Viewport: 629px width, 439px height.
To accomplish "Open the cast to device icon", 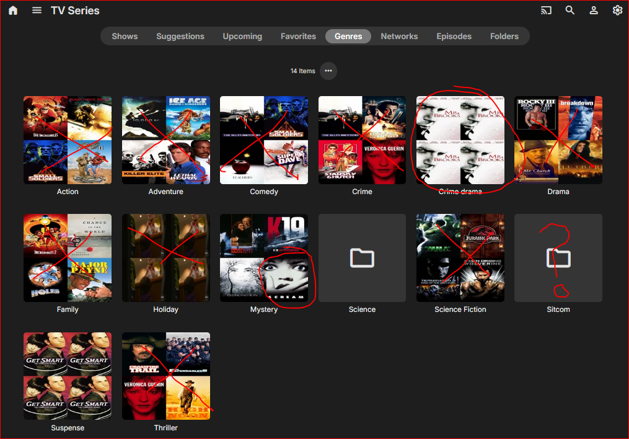I will coord(546,11).
